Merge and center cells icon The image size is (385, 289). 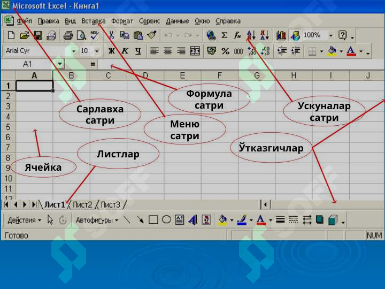(x=195, y=51)
